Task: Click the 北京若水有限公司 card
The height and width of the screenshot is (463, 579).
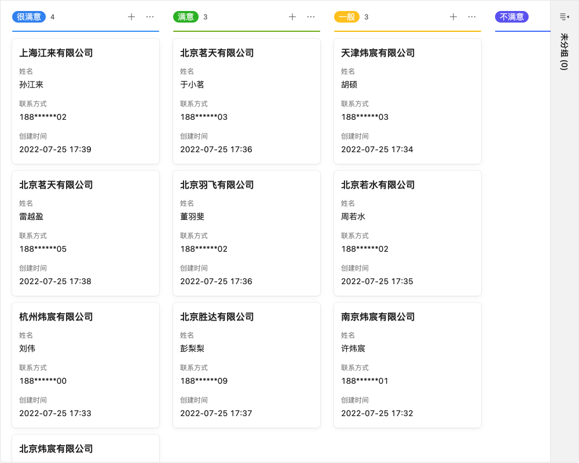Action: coord(407,233)
